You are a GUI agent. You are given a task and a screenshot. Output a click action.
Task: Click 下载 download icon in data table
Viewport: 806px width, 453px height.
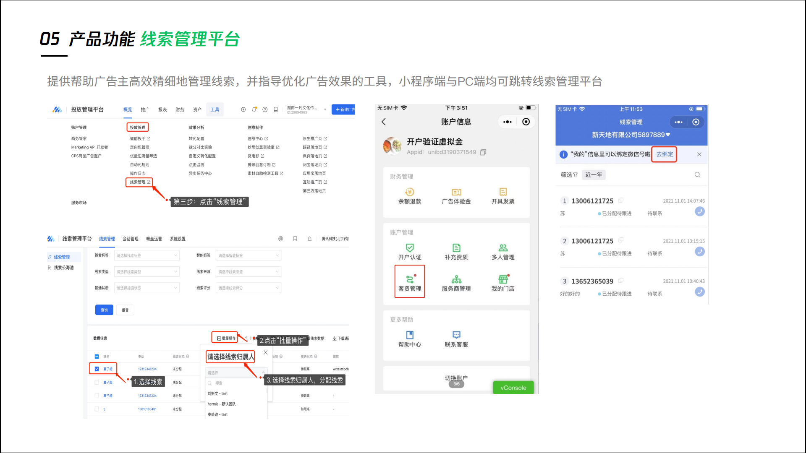(335, 338)
